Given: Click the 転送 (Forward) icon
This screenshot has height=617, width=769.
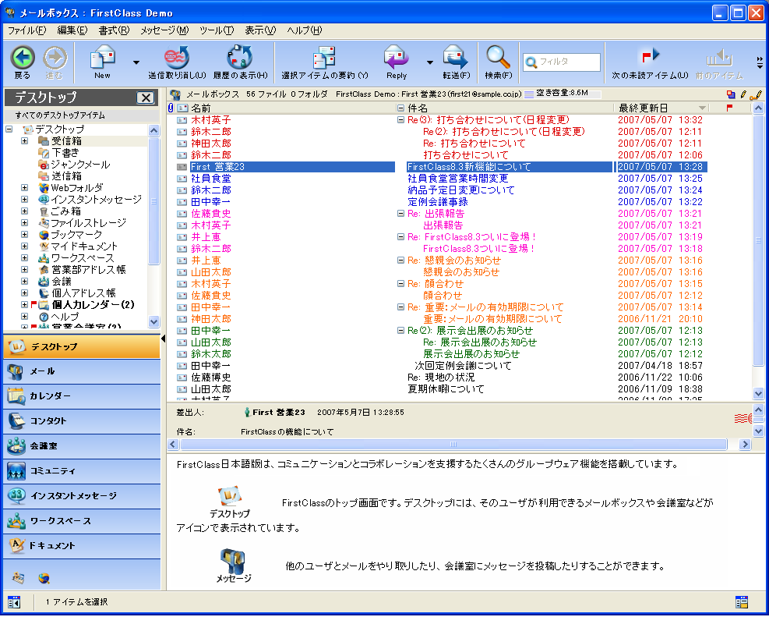Looking at the screenshot, I should [456, 58].
